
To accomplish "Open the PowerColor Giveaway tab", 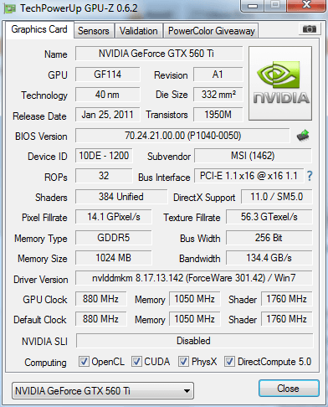I will click(x=212, y=31).
